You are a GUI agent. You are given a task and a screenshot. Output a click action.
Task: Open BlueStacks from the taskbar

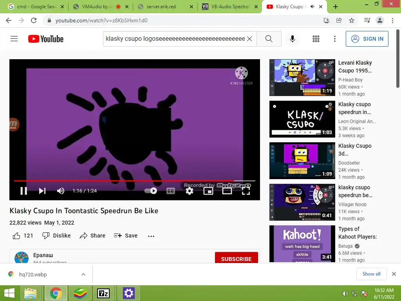pyautogui.click(x=80, y=293)
